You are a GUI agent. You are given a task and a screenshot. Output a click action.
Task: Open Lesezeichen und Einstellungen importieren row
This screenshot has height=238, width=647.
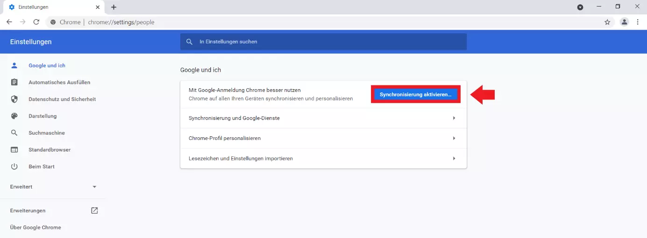click(323, 158)
